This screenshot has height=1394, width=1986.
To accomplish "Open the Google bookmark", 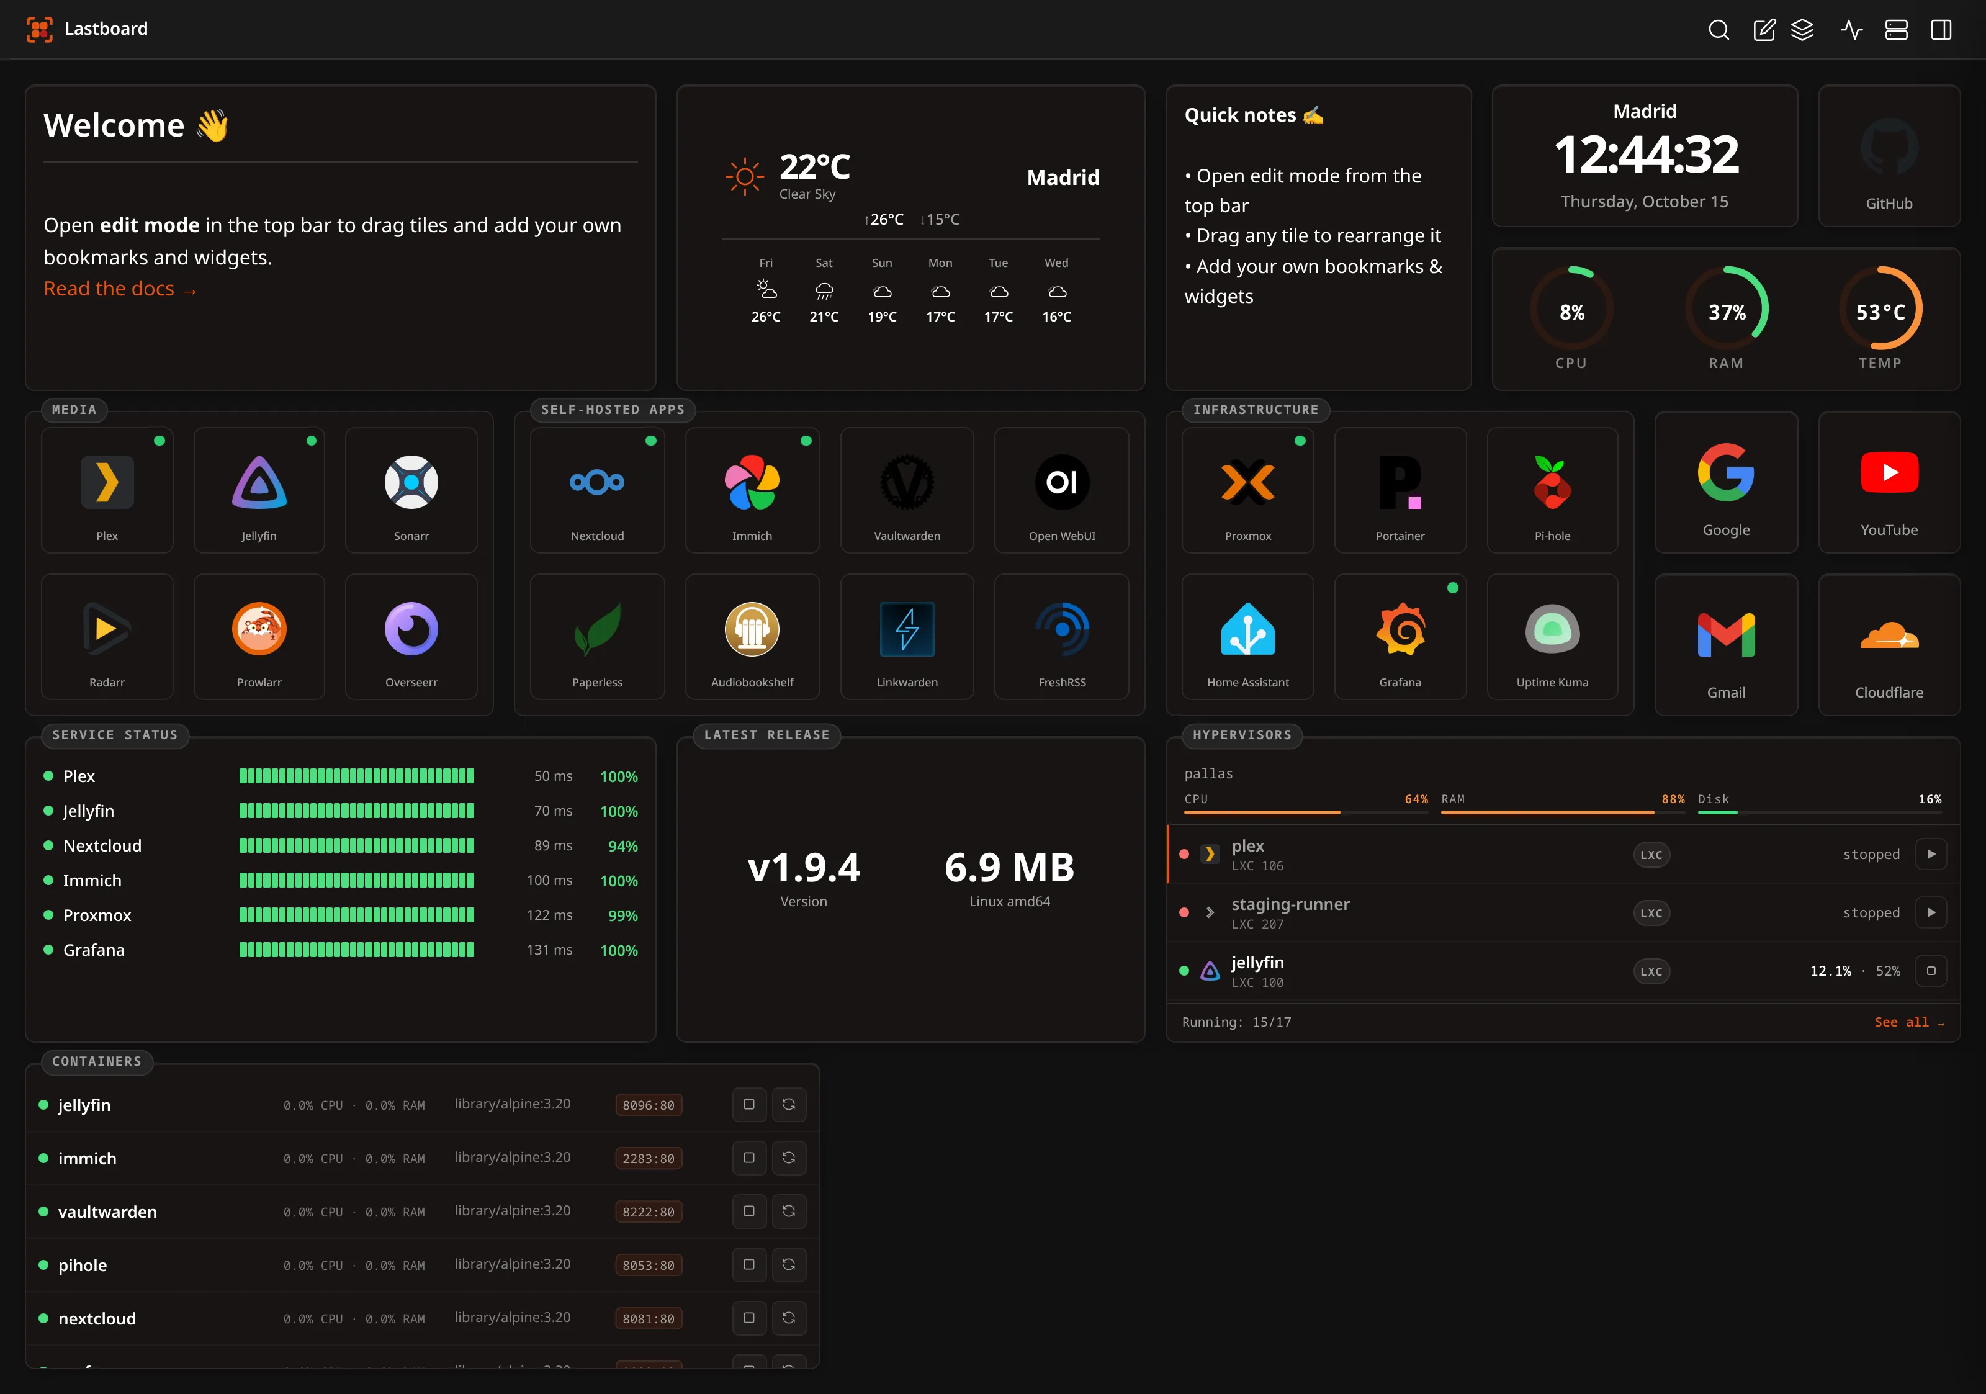I will click(x=1727, y=482).
